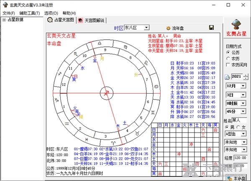Click the 姓名 field containing 某人
Image resolution: width=251 pixels, height=181 pixels.
coord(239,120)
